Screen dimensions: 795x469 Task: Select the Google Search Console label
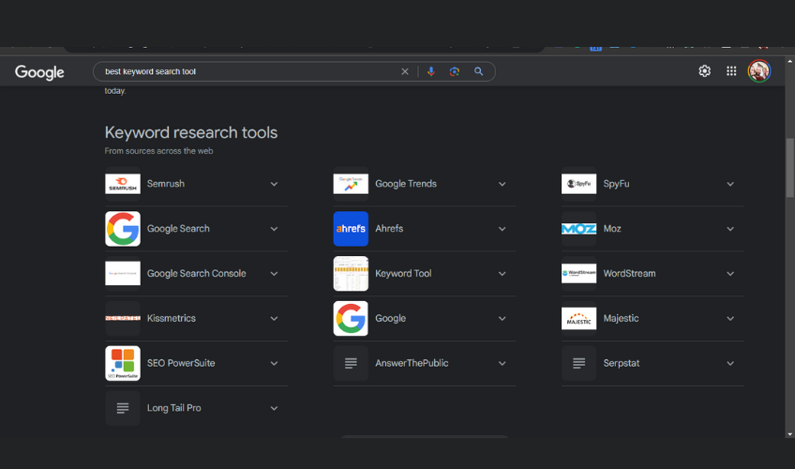tap(196, 273)
